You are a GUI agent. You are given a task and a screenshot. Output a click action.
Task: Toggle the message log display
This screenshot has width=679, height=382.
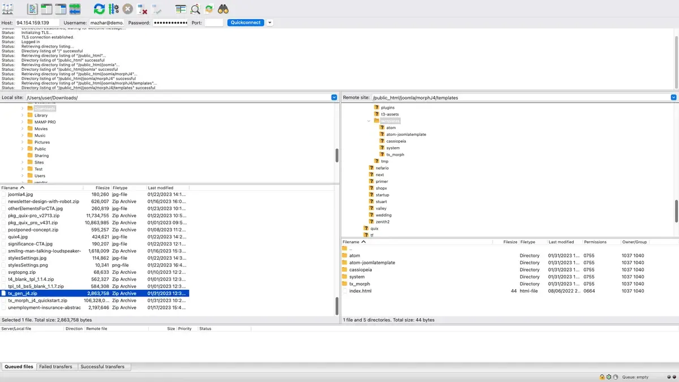32,9
